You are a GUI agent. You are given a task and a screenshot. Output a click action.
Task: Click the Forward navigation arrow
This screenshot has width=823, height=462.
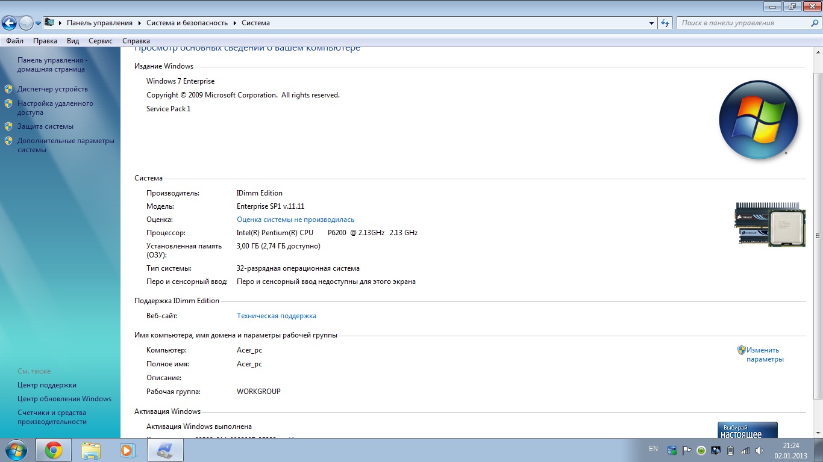click(x=26, y=23)
